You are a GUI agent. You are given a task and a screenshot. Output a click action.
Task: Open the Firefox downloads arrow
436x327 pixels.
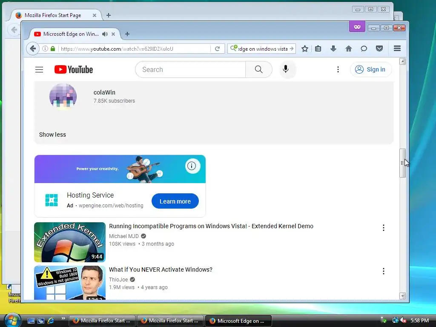coord(333,49)
